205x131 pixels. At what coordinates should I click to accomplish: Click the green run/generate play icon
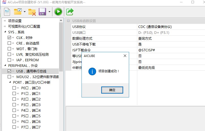58,12
